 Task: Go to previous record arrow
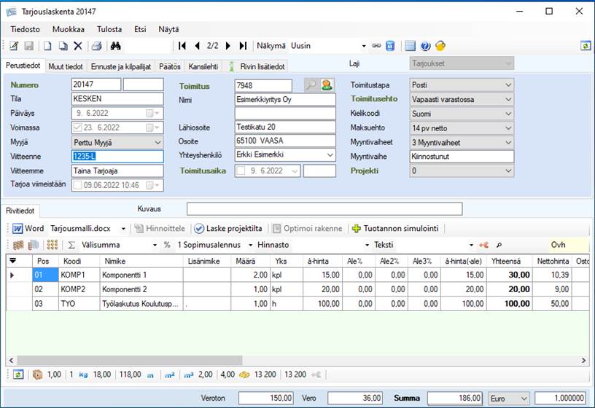coord(197,46)
